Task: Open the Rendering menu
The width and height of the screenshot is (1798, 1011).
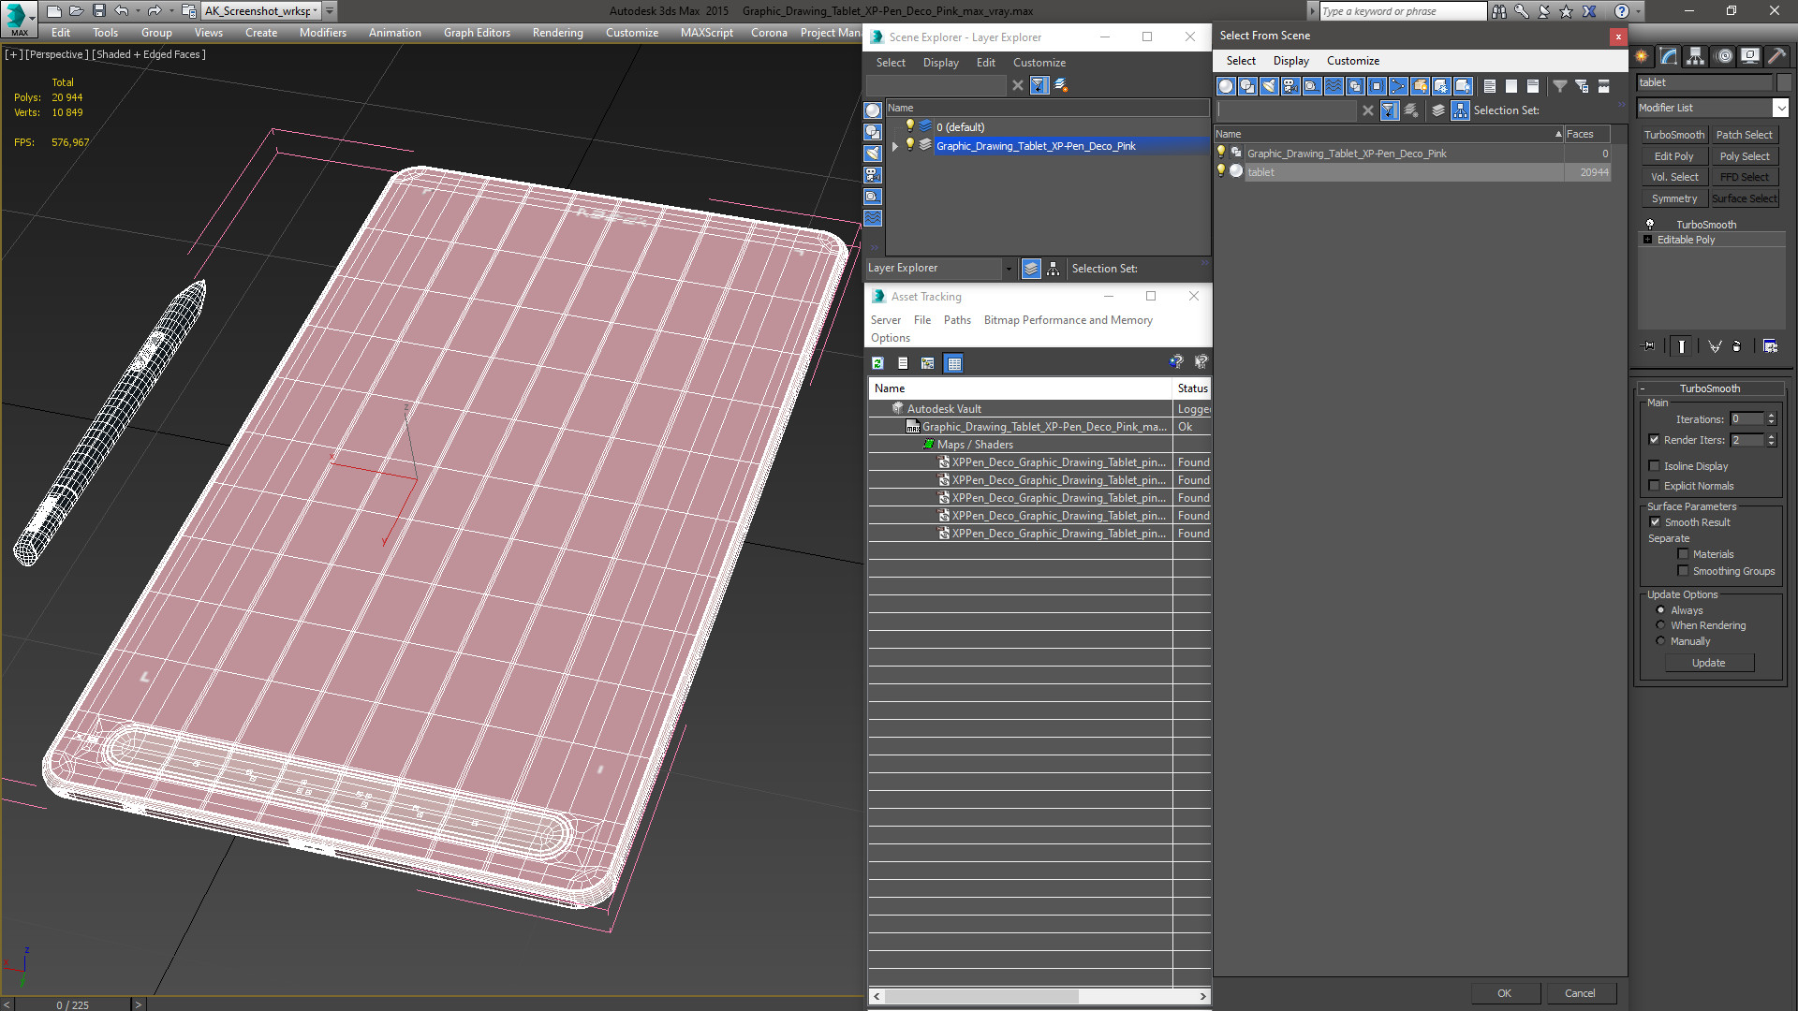Action: pos(557,33)
